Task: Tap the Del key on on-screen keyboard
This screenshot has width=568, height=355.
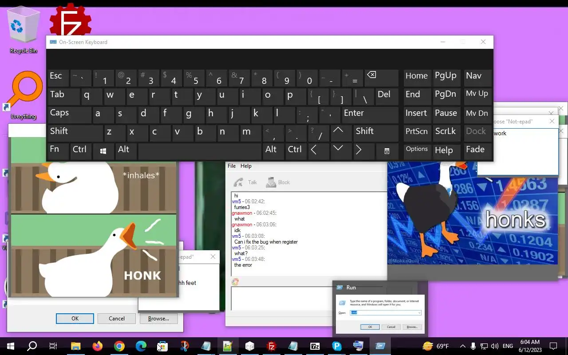Action: [x=387, y=95]
